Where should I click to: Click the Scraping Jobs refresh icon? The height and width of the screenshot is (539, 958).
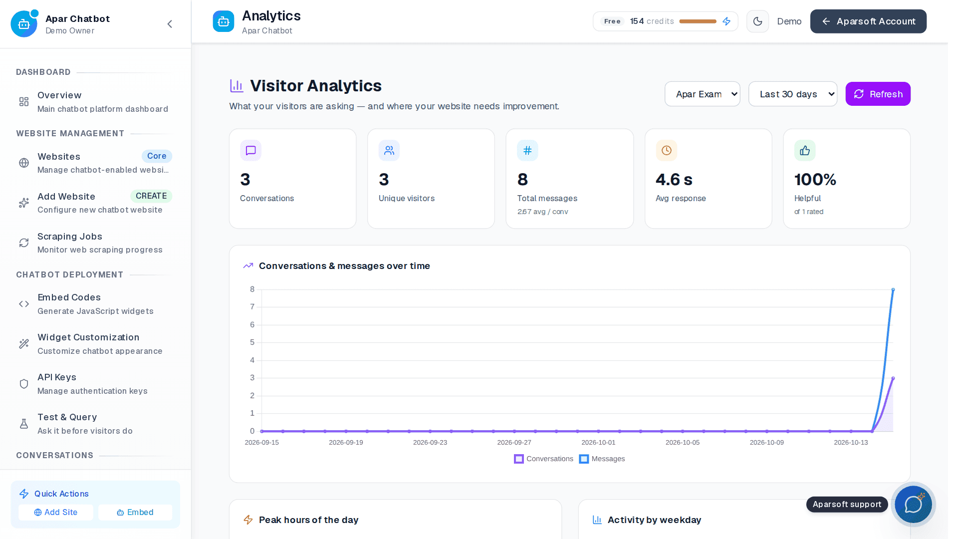coord(24,243)
